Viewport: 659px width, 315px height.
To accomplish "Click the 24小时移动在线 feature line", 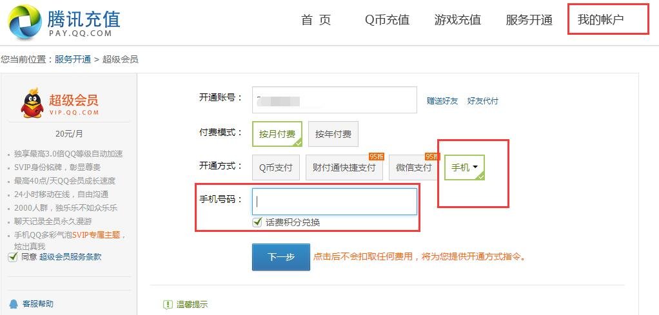I will coord(61,195).
